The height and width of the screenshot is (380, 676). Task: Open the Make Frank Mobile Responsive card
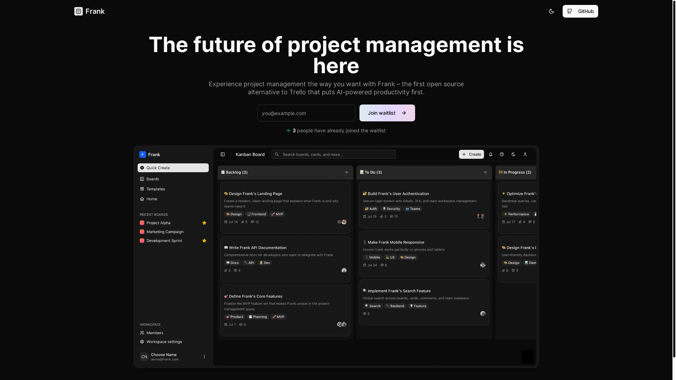point(424,253)
